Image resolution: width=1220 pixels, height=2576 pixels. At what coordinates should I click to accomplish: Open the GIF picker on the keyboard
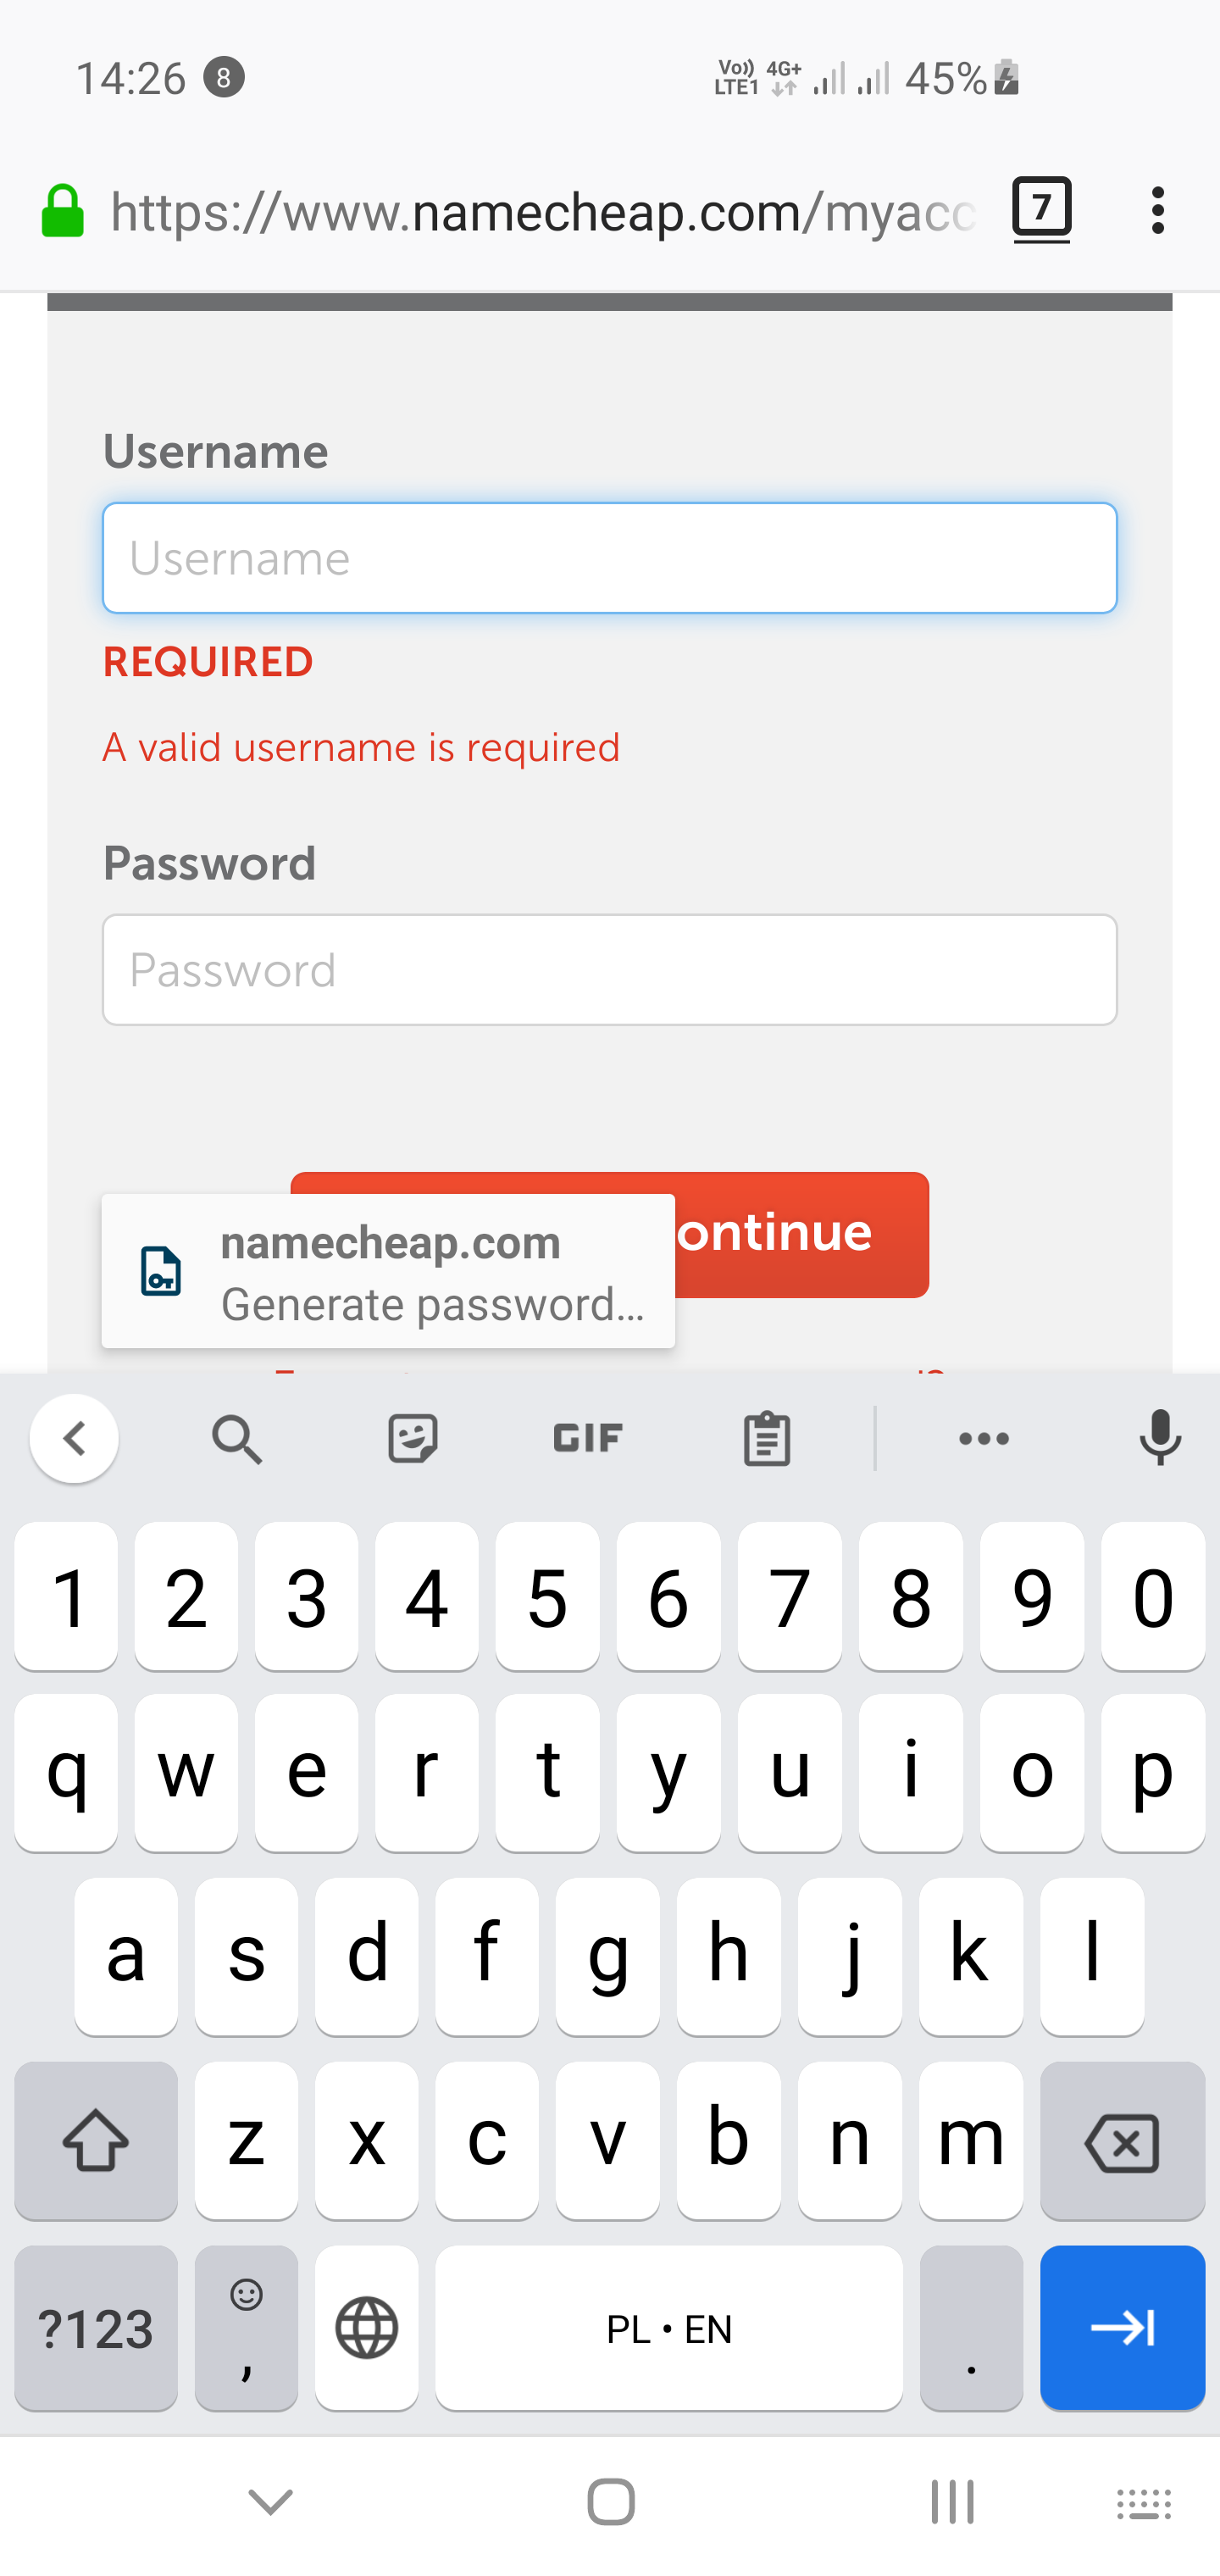[586, 1438]
